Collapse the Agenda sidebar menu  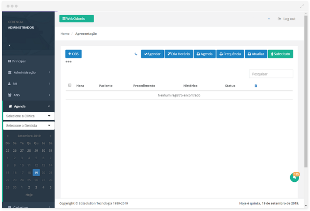[x=29, y=106]
